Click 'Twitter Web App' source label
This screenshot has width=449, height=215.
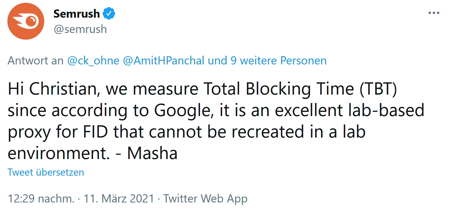click(206, 199)
